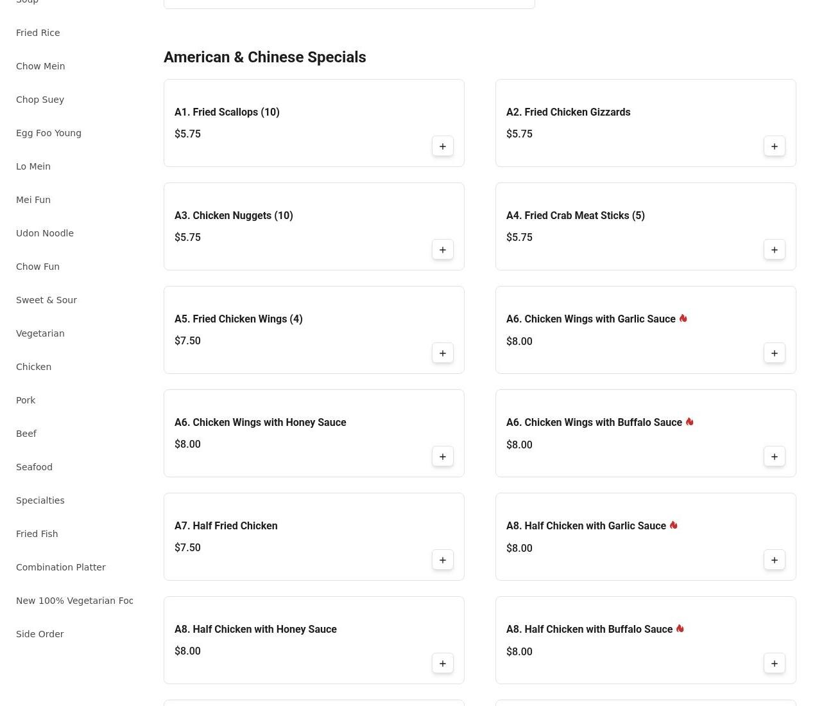The height and width of the screenshot is (706, 815).
Task: Add Half Chicken with Buffalo Sauce
Action: (774, 664)
